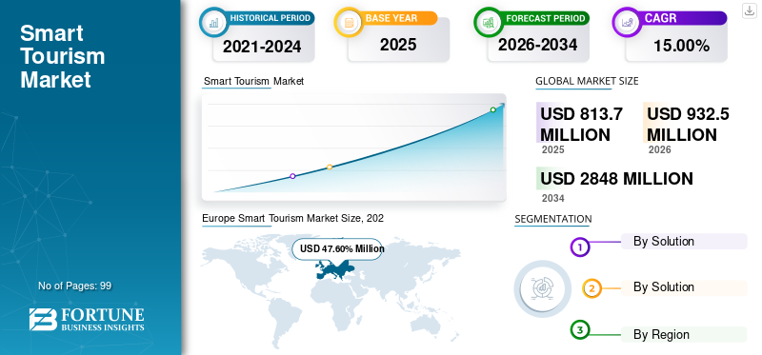762x355 pixels.
Task: Click the segmentation pie chart icon
Action: (x=543, y=288)
